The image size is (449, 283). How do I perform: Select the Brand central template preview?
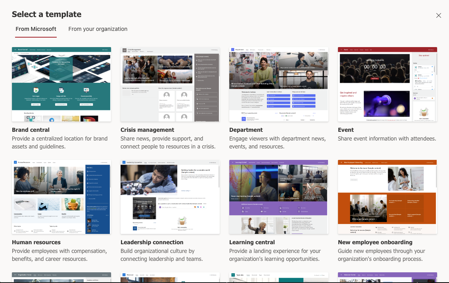coord(61,84)
